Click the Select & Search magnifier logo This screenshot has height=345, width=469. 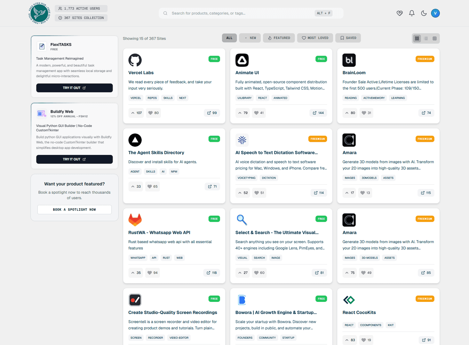(242, 220)
